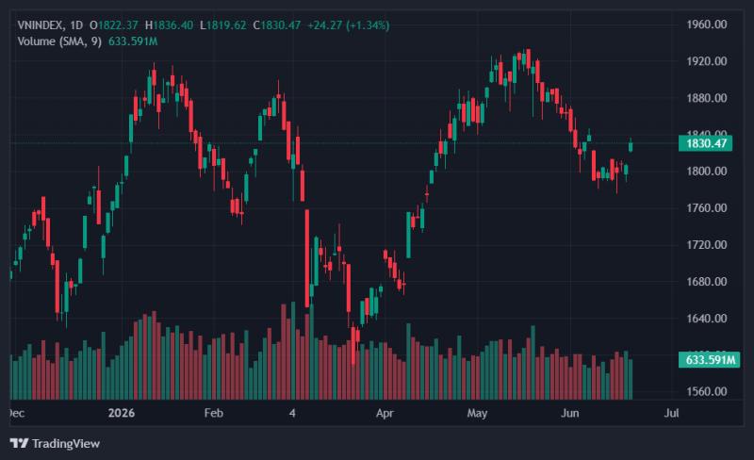Click the latest green candlestick near 1830

tap(631, 145)
